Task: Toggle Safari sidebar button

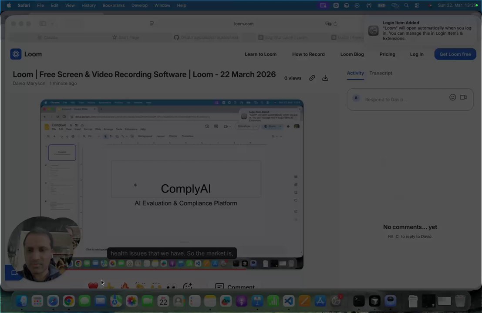Action: 43,23
